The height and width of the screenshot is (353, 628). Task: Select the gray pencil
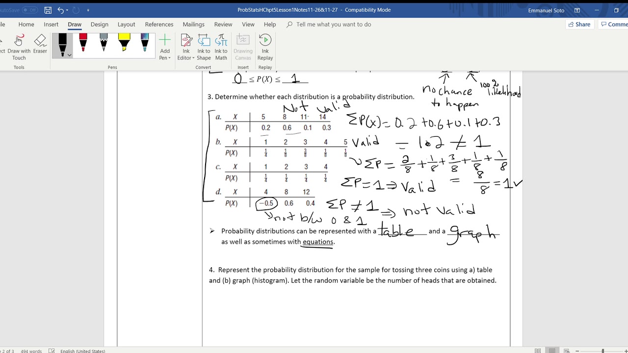click(x=104, y=43)
